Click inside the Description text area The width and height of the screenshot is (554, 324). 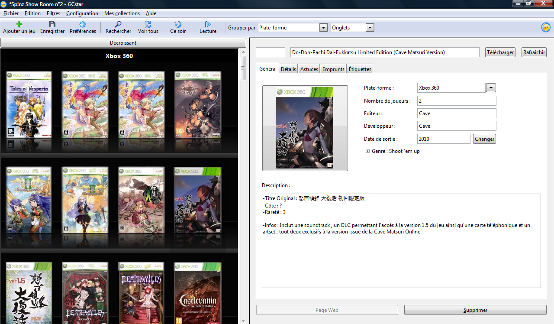tap(401, 241)
